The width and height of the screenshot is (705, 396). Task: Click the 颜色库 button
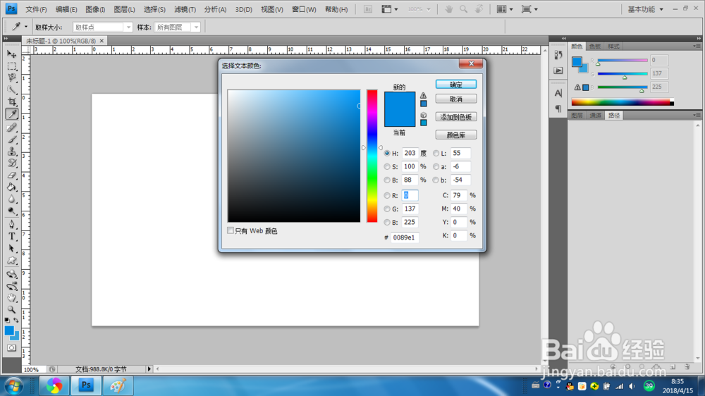(456, 135)
